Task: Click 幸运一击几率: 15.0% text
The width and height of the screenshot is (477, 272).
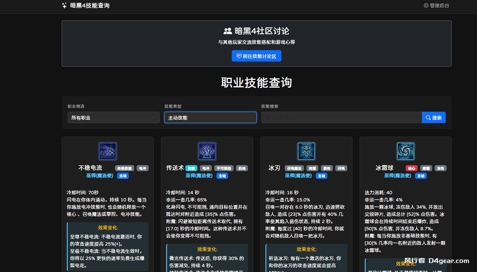Action: tap(288, 200)
